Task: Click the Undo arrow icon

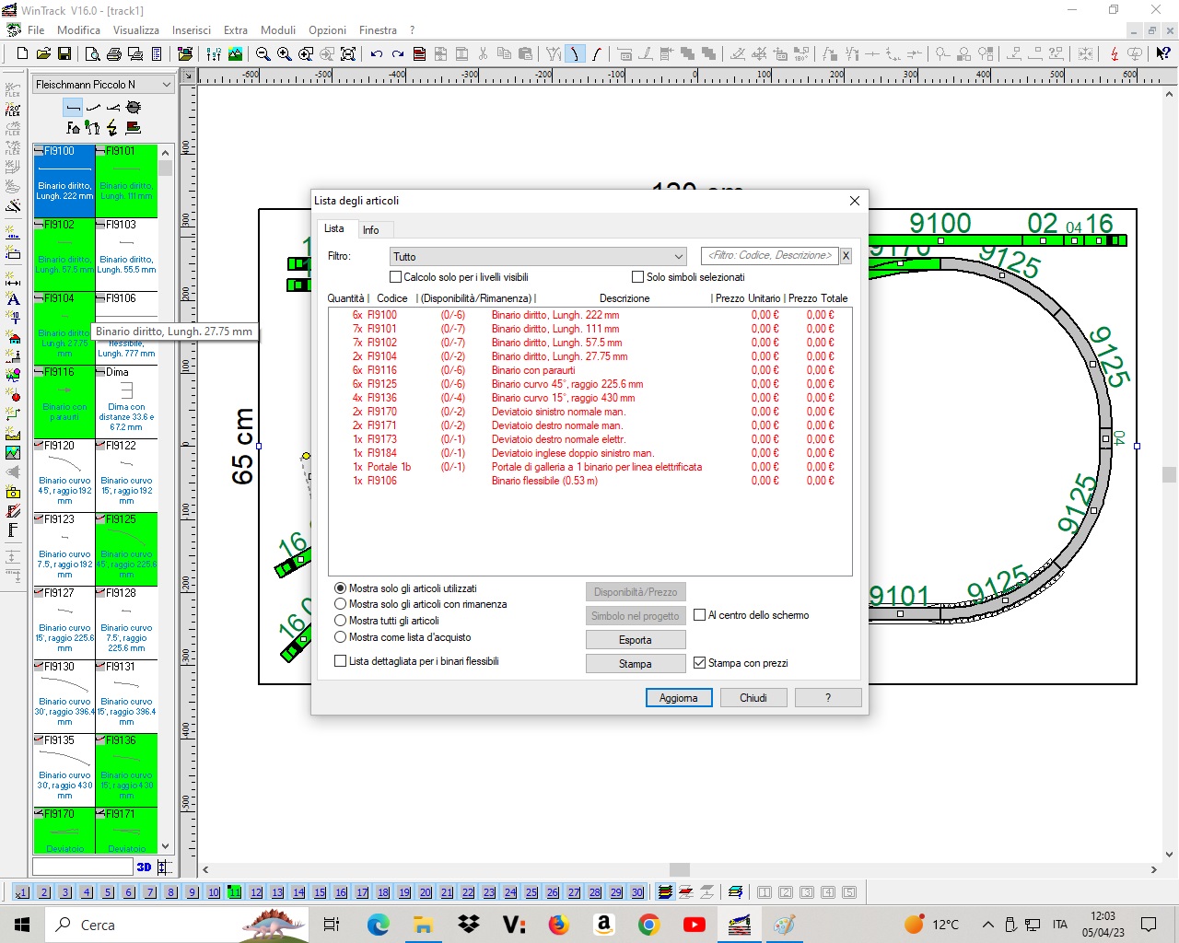Action: pos(376,54)
